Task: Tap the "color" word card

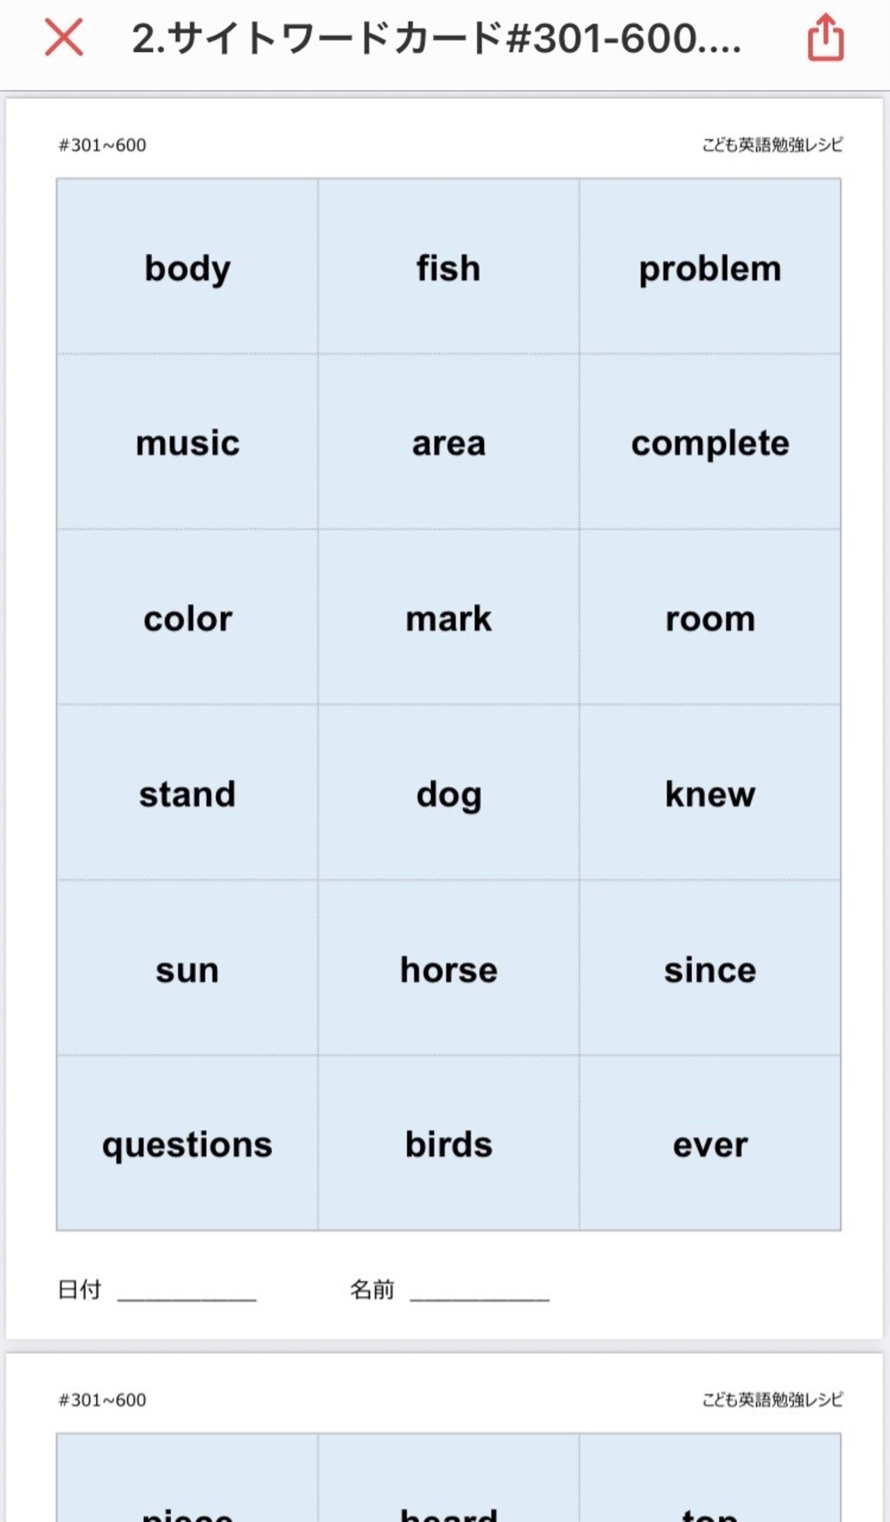Action: click(x=188, y=618)
